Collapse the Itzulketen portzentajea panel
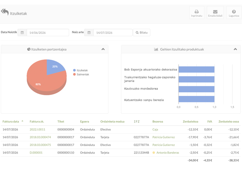The width and height of the screenshot is (243, 184). (x=103, y=49)
